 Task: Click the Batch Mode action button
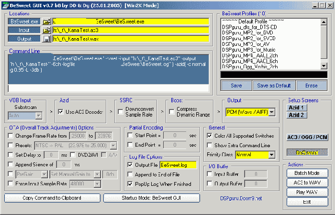click(307, 173)
